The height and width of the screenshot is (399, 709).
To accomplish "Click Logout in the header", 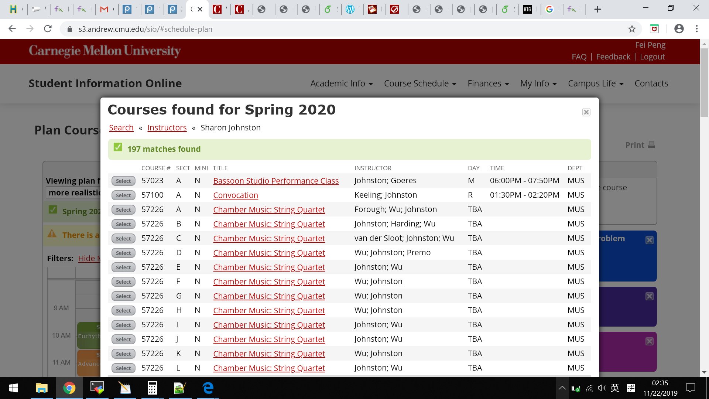I will tap(652, 57).
